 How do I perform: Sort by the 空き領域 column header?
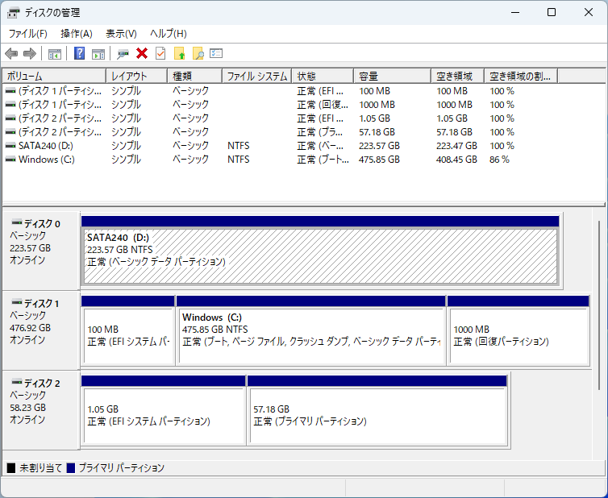coord(458,76)
